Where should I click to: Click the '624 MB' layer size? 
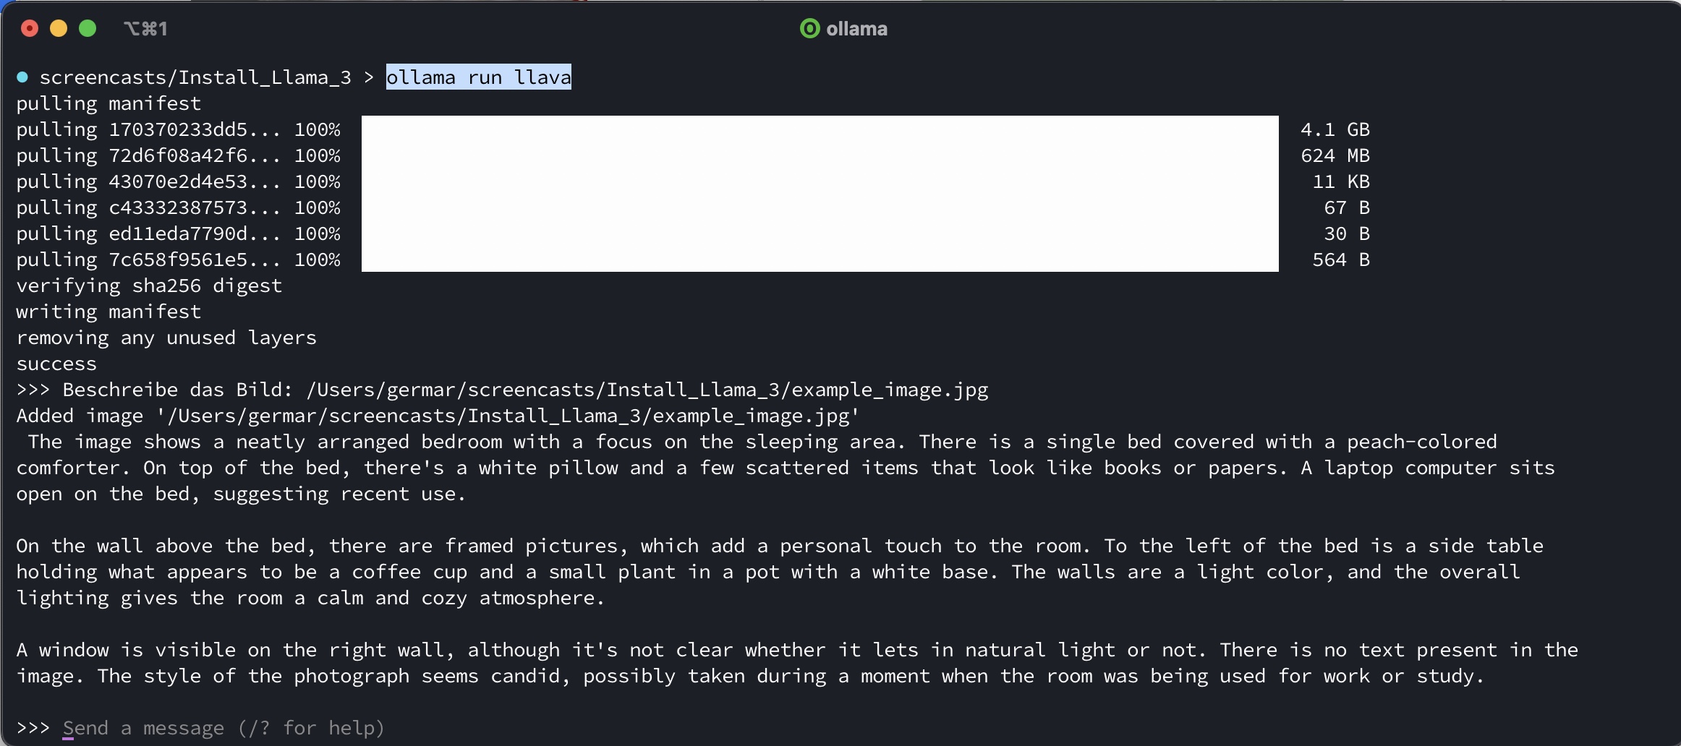coord(1335,156)
